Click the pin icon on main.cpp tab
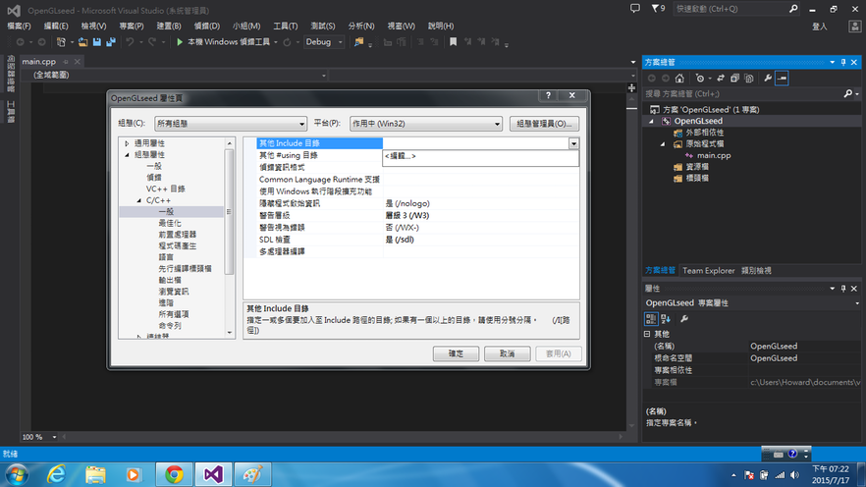 click(66, 62)
